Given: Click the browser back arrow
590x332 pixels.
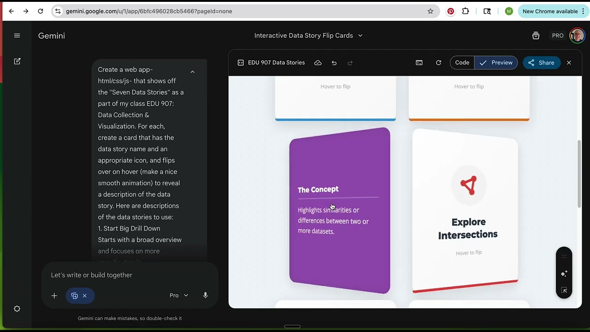Looking at the screenshot, I should pyautogui.click(x=11, y=11).
